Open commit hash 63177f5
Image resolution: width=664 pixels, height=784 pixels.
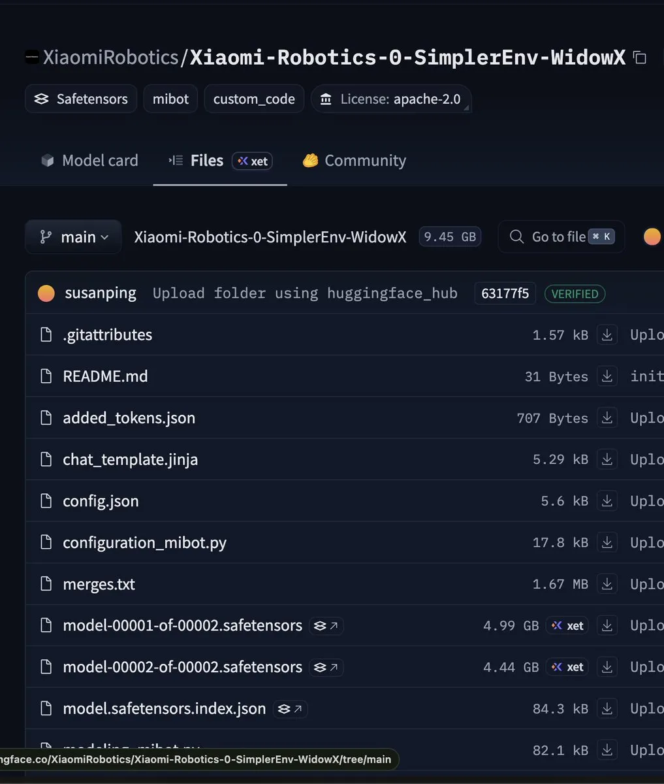pos(505,293)
